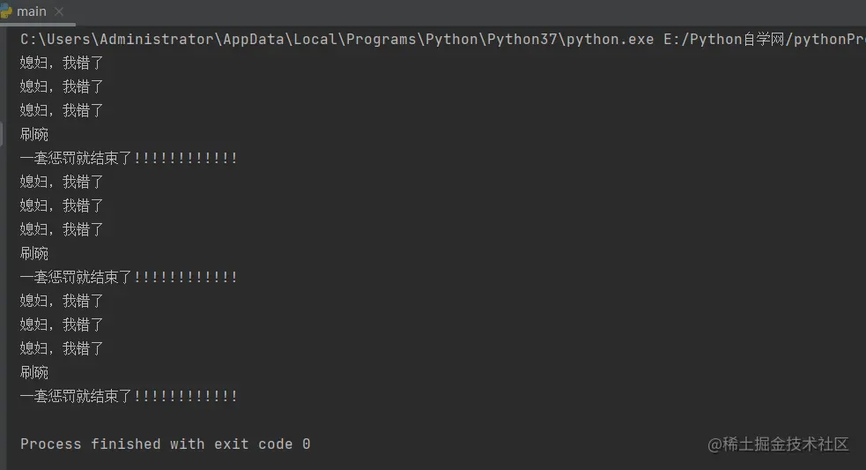Click 媳妇，我错了 line directly above first 刷碗

point(62,111)
